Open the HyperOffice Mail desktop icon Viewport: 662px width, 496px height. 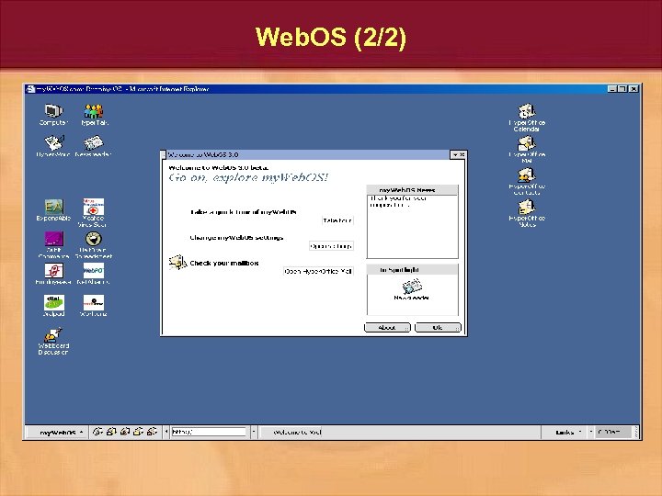[x=527, y=150]
